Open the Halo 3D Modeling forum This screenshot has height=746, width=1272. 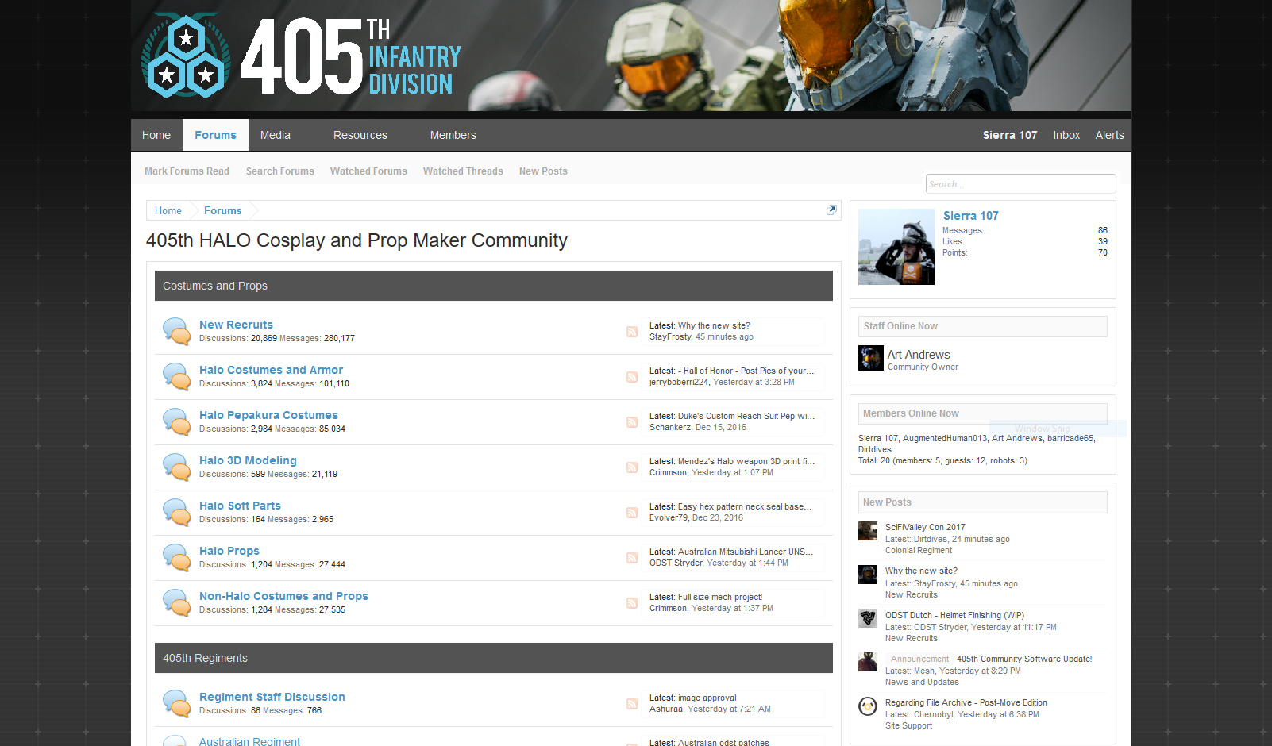coord(248,460)
